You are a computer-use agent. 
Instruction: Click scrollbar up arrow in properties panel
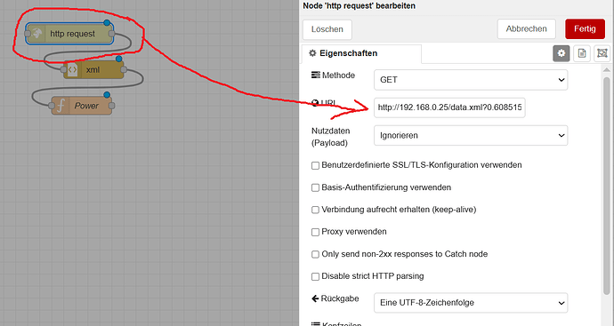pos(607,69)
